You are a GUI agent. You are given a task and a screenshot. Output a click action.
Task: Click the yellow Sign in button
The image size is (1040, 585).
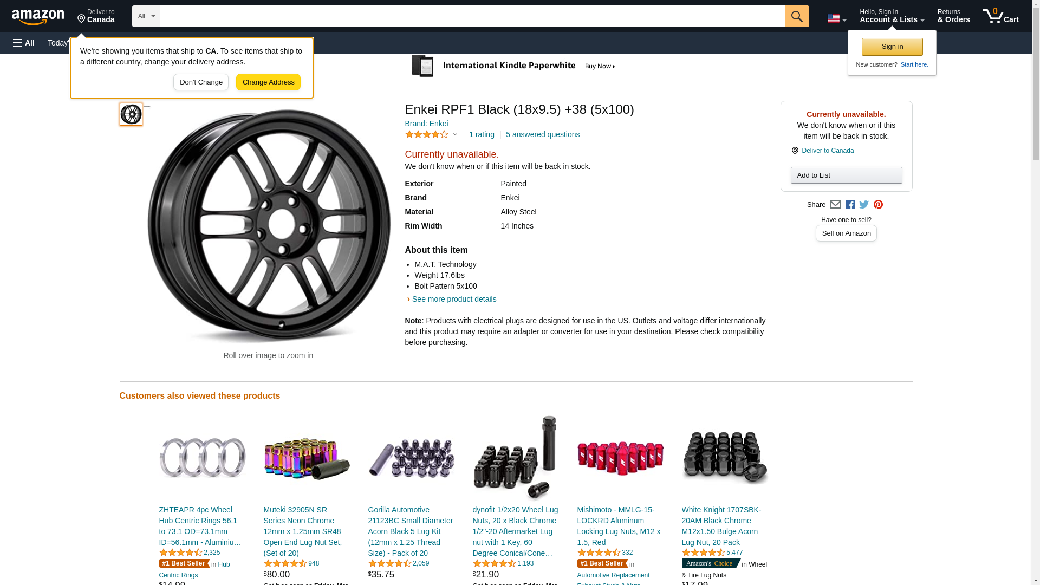892,47
